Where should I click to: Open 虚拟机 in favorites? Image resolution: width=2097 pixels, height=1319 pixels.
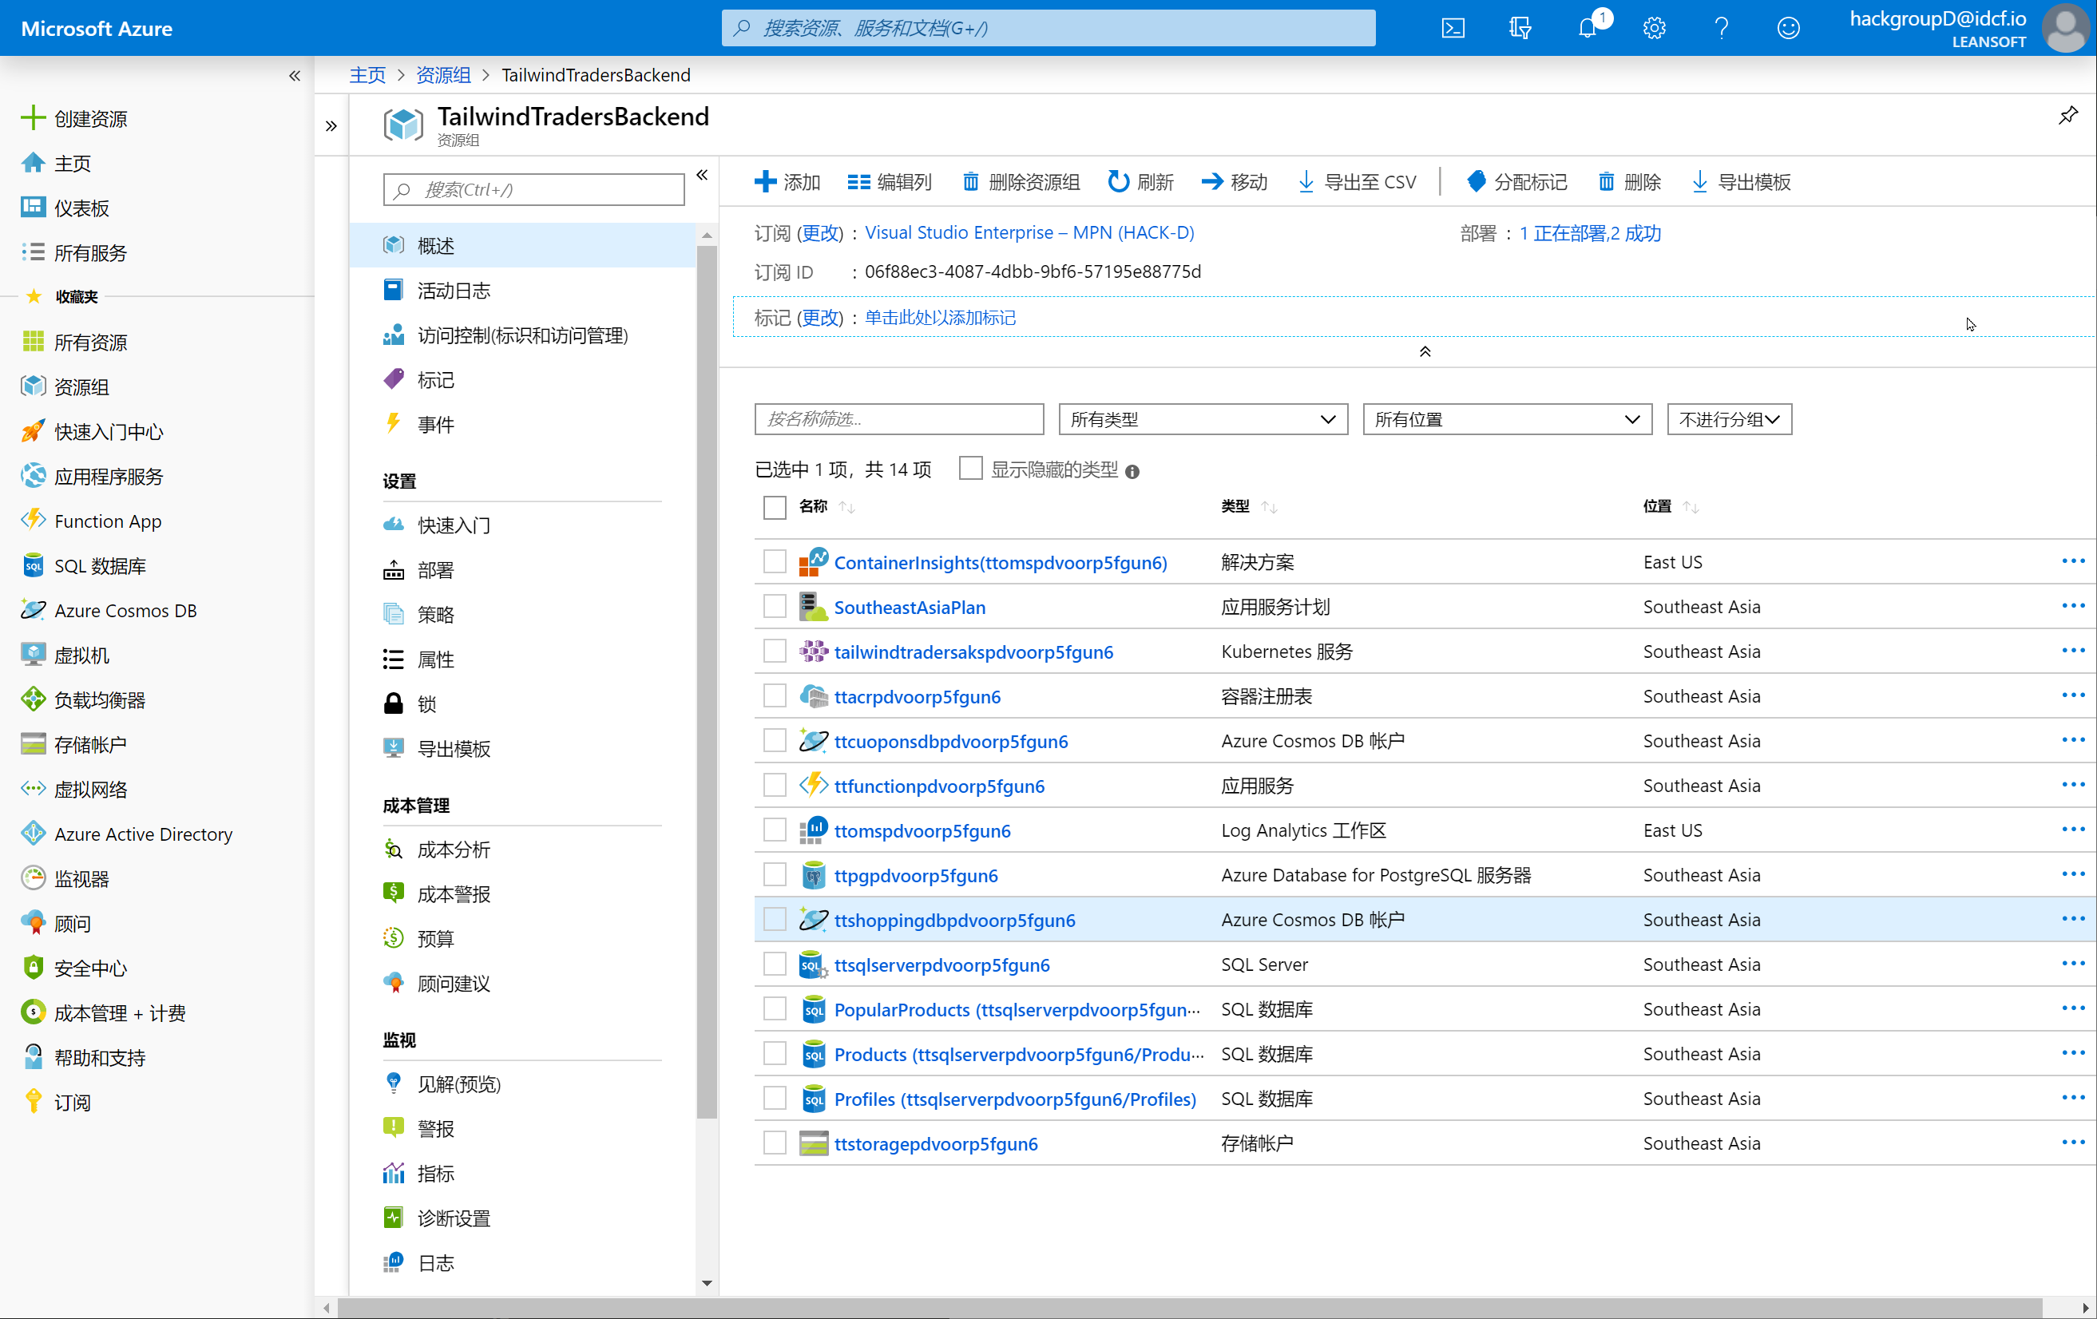point(81,655)
